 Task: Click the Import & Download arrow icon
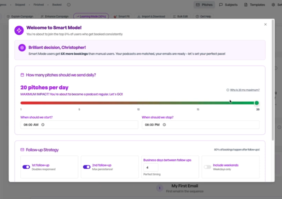[139, 17]
